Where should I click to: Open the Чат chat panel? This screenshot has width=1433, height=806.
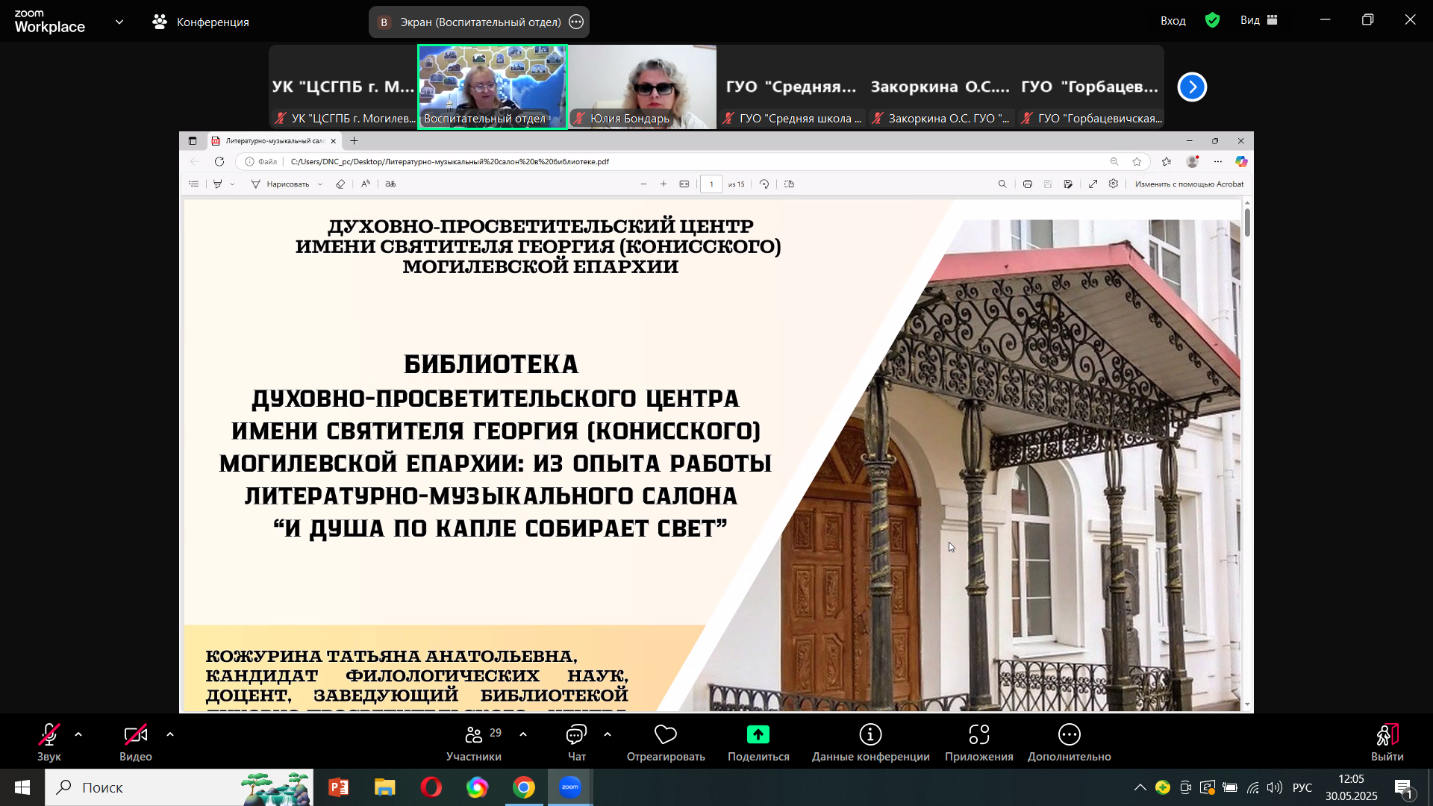(576, 742)
